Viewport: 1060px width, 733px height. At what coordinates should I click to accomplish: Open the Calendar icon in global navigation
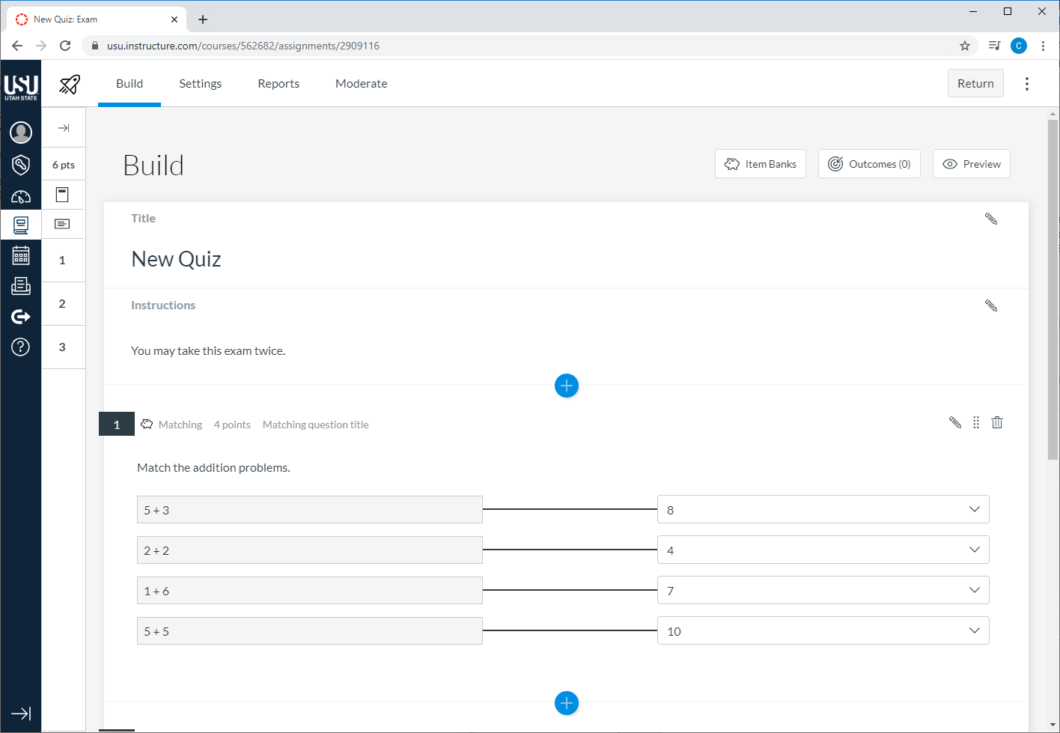tap(20, 255)
